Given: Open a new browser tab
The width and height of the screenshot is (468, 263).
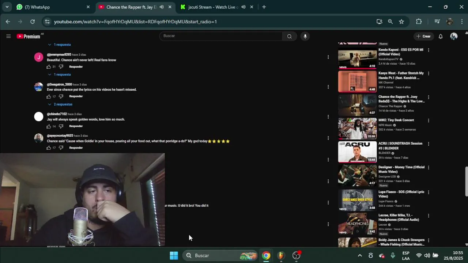Looking at the screenshot, I should pos(264,7).
